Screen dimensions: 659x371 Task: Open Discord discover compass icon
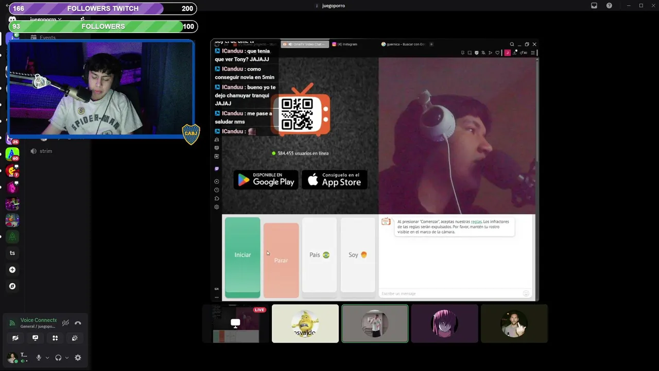pyautogui.click(x=12, y=286)
